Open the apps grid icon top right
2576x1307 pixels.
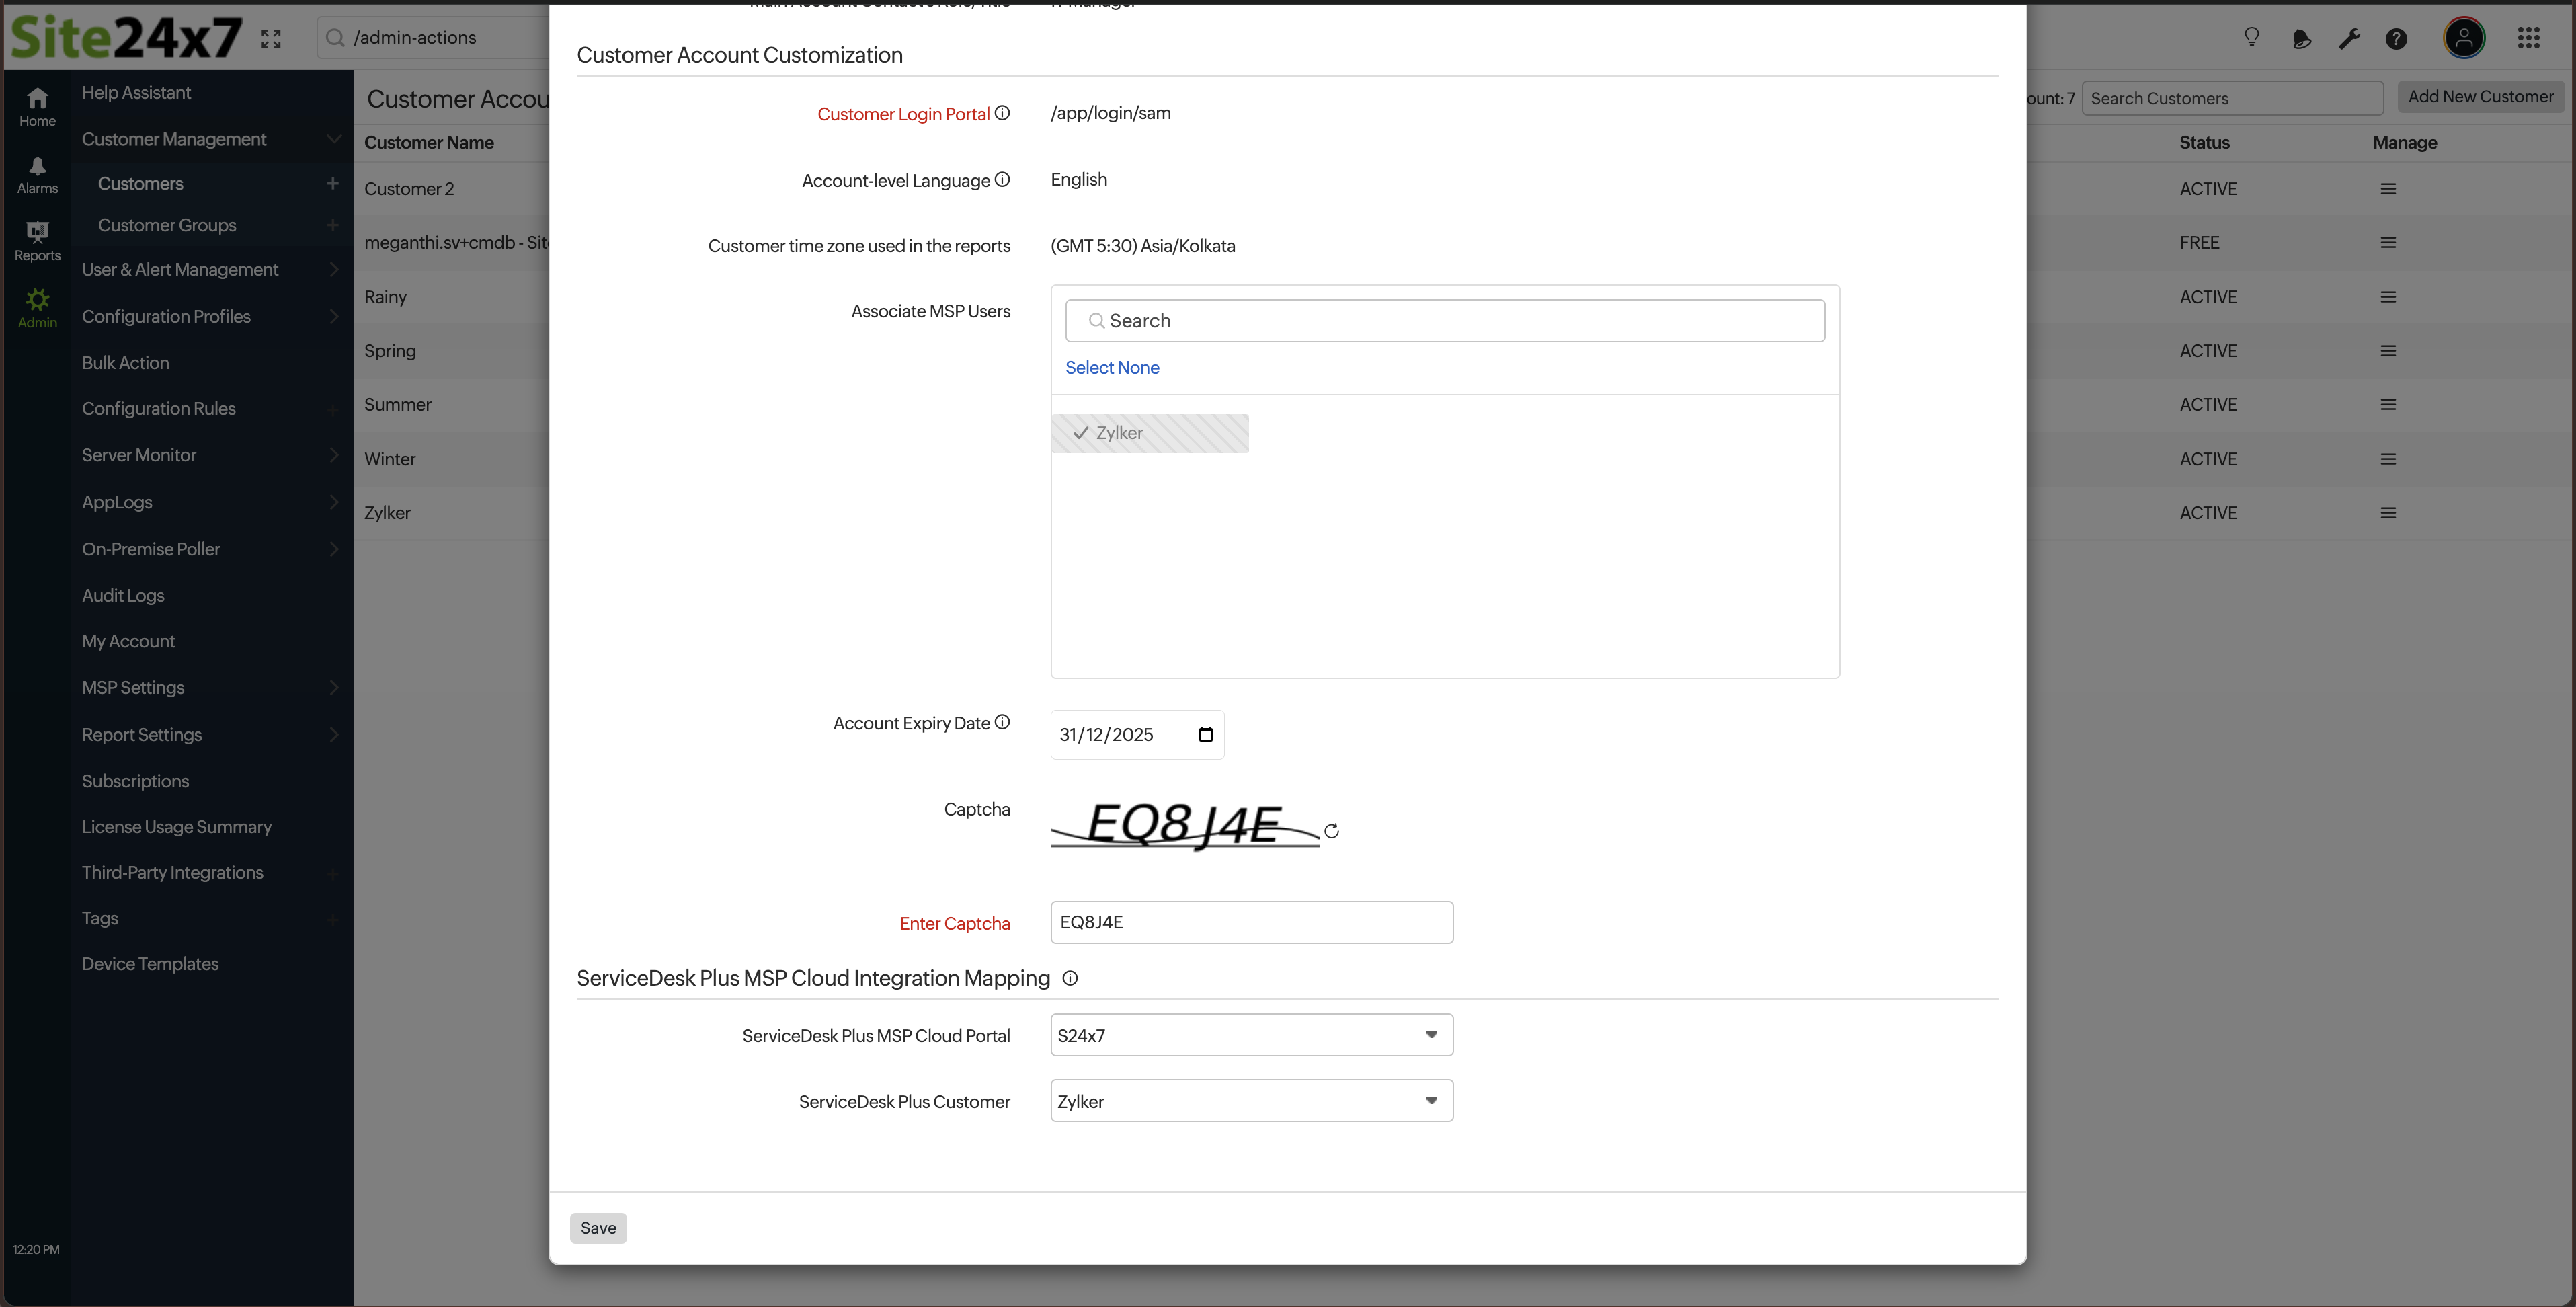coord(2530,38)
